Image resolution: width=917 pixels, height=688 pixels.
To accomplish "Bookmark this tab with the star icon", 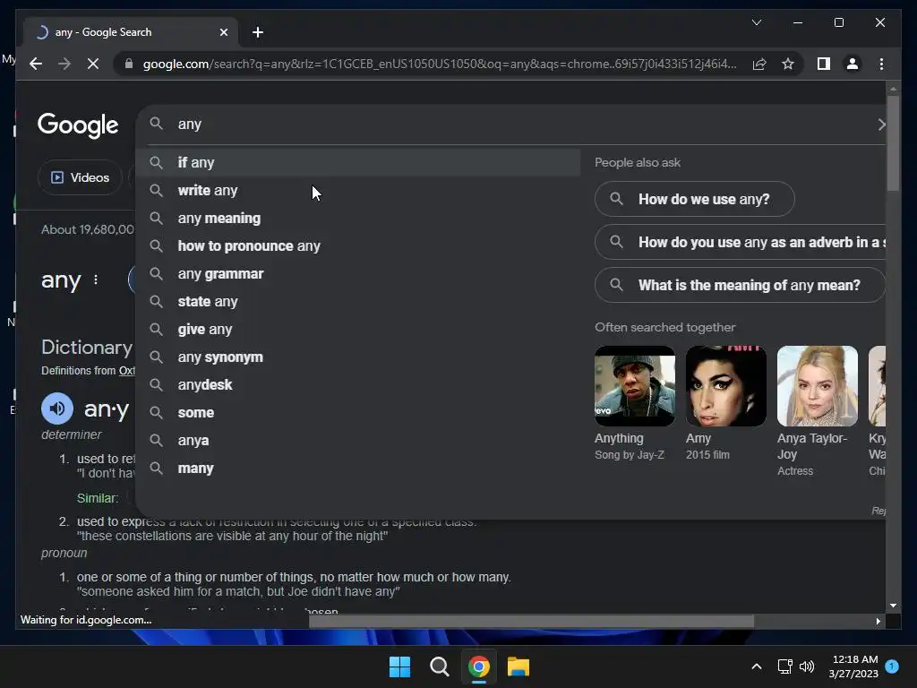I will click(788, 64).
